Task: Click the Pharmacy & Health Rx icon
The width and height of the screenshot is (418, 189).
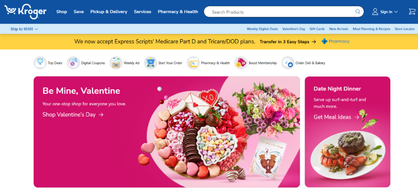Action: coord(193,63)
